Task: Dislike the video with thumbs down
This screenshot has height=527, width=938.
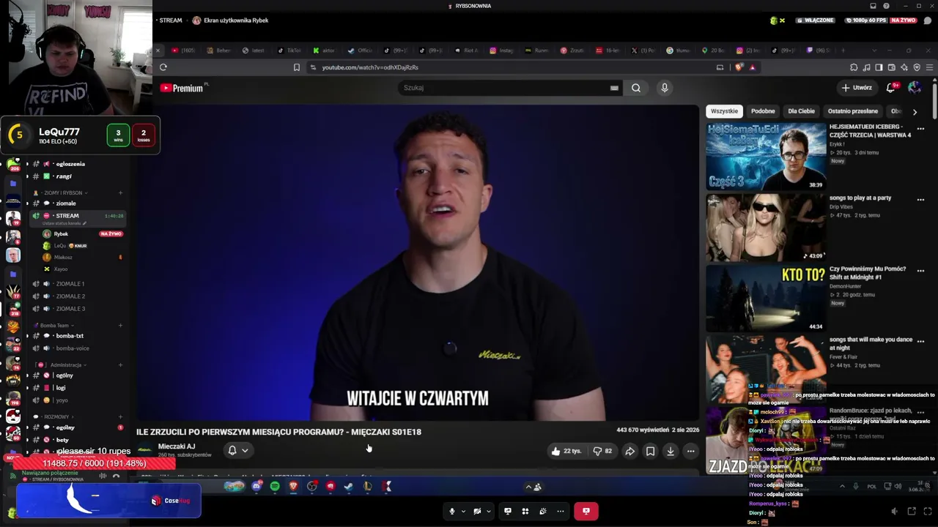Action: coord(602,451)
